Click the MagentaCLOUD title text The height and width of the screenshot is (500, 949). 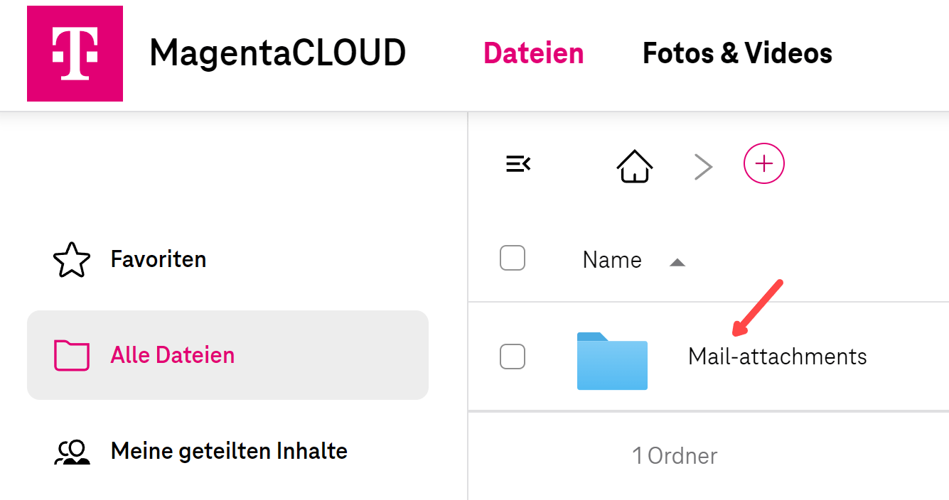point(277,53)
